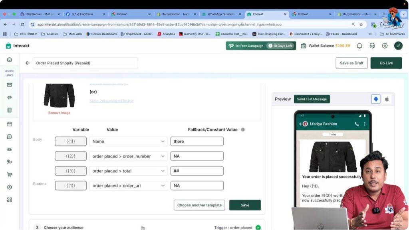
Task: Open the bot automation icon in sidebar
Action: tap(10, 149)
